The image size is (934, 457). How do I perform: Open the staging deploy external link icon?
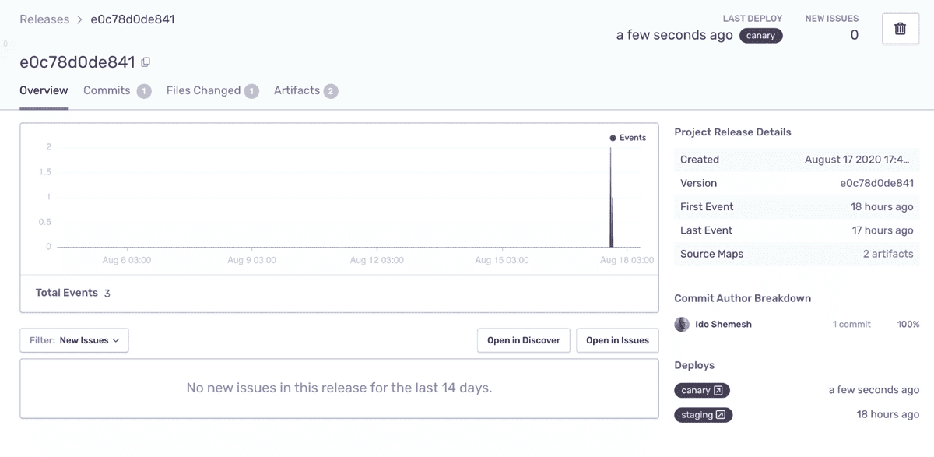coord(721,415)
